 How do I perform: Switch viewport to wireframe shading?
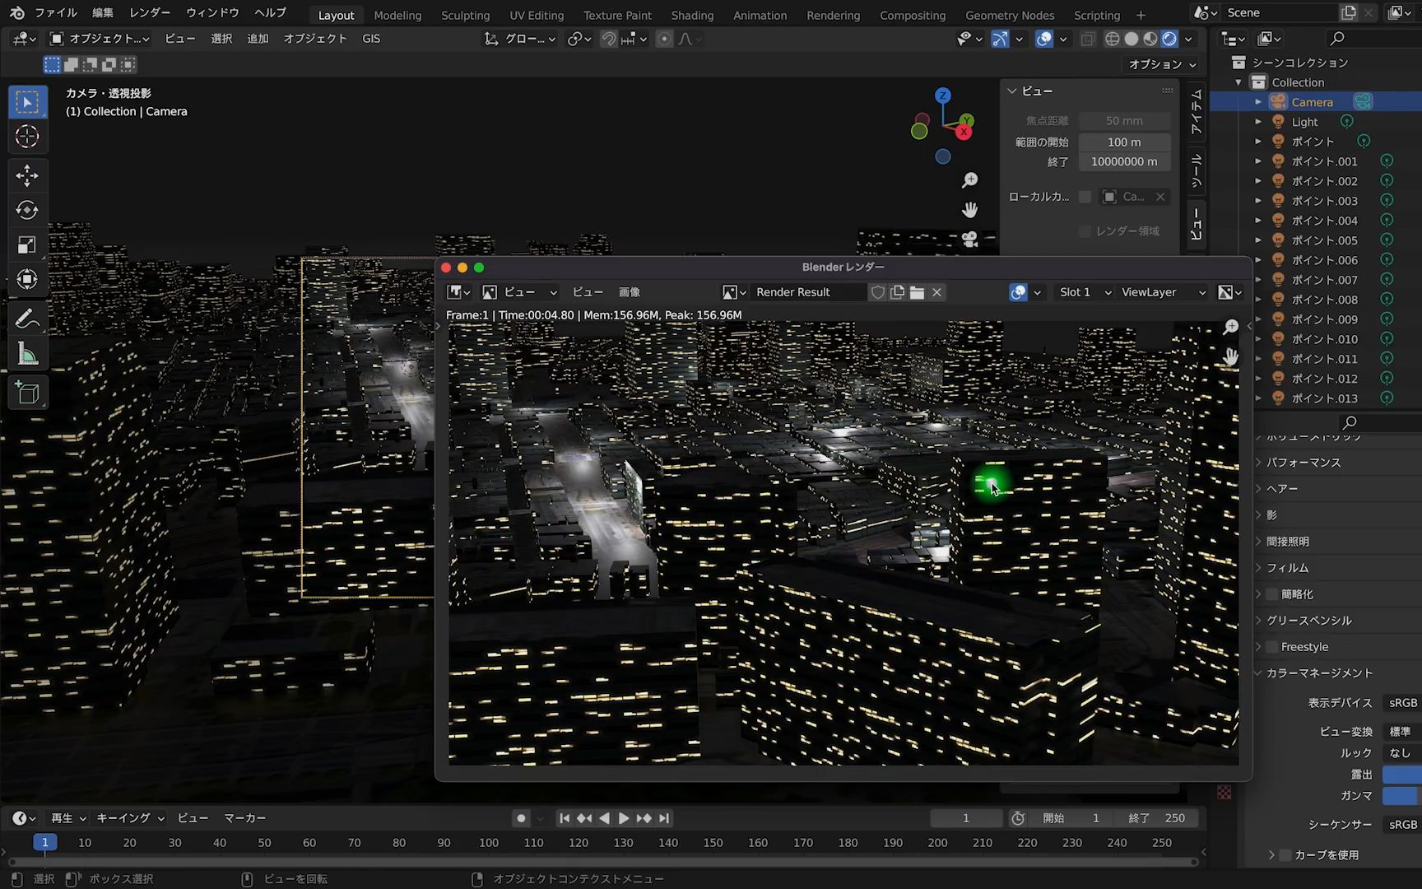click(x=1112, y=38)
